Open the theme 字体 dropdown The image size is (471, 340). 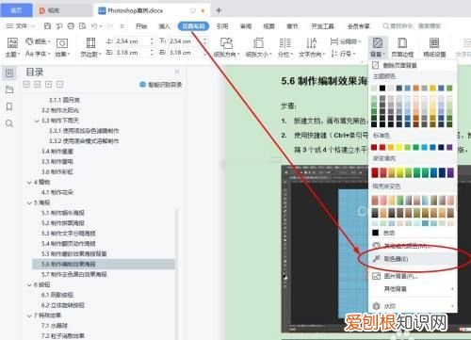pyautogui.click(x=38, y=54)
